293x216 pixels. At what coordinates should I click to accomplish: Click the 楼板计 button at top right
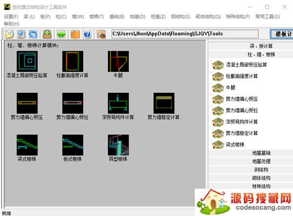[x=282, y=34]
